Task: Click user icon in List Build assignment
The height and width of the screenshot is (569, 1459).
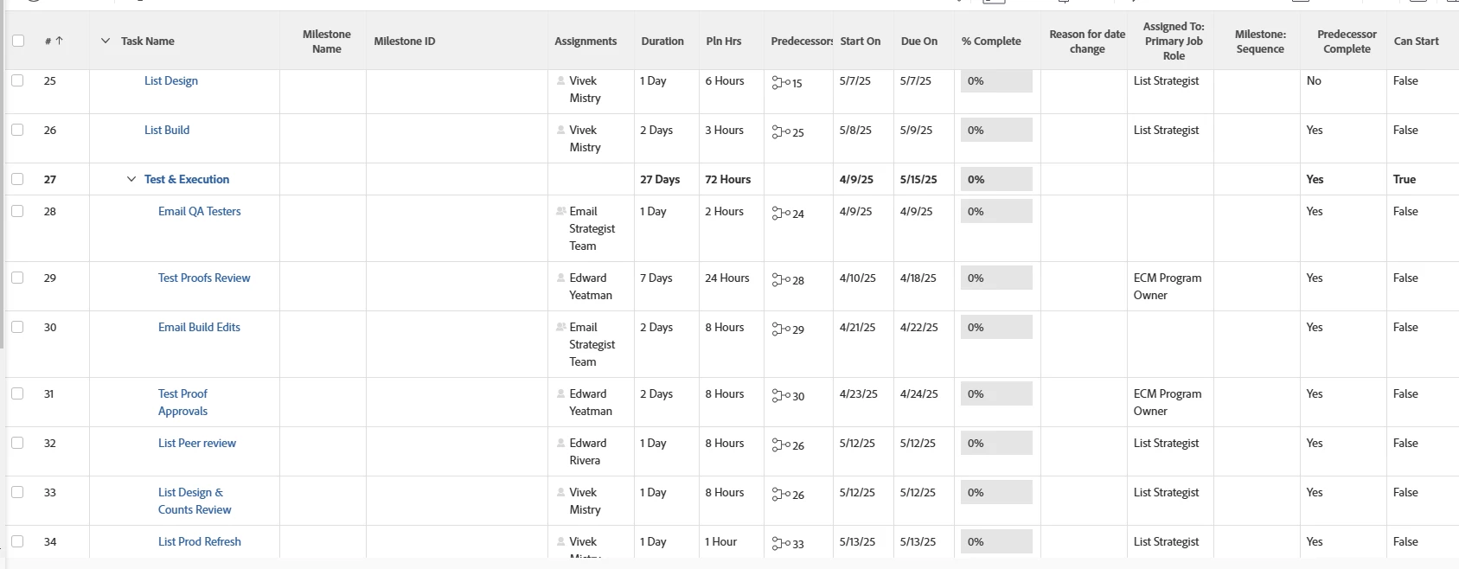Action: [x=560, y=131]
